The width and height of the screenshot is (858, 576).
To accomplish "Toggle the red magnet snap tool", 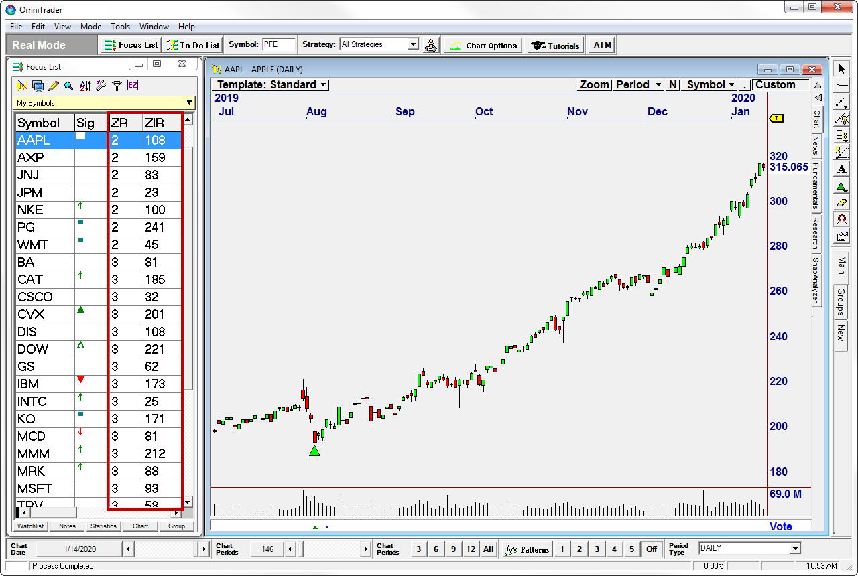I will point(842,220).
